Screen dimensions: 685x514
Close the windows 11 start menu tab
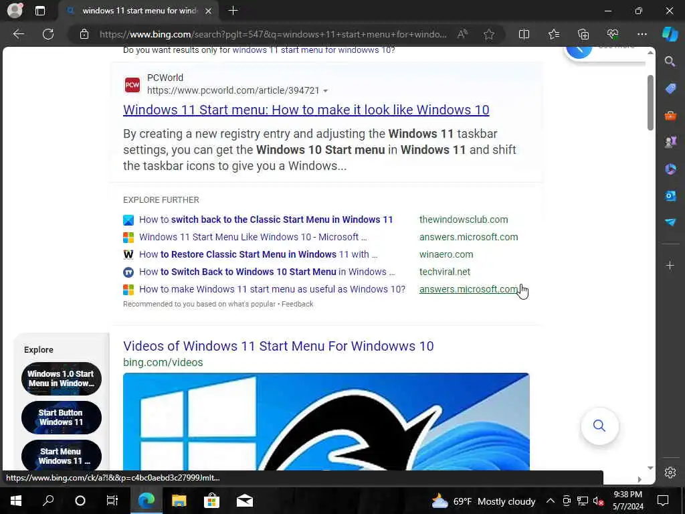(x=209, y=11)
